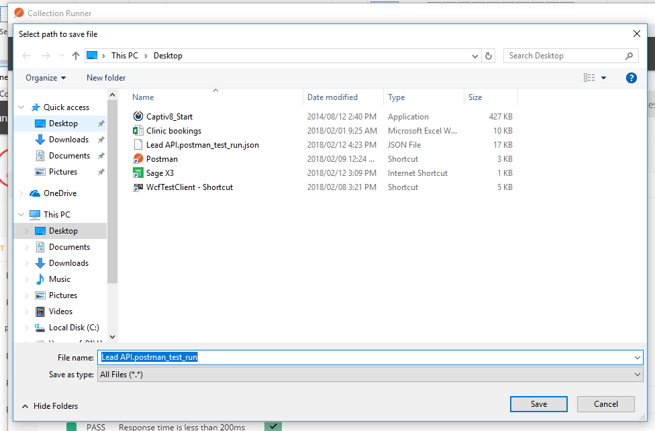The image size is (655, 431).
Task: Click Desktop in the breadcrumb path
Action: [x=168, y=56]
